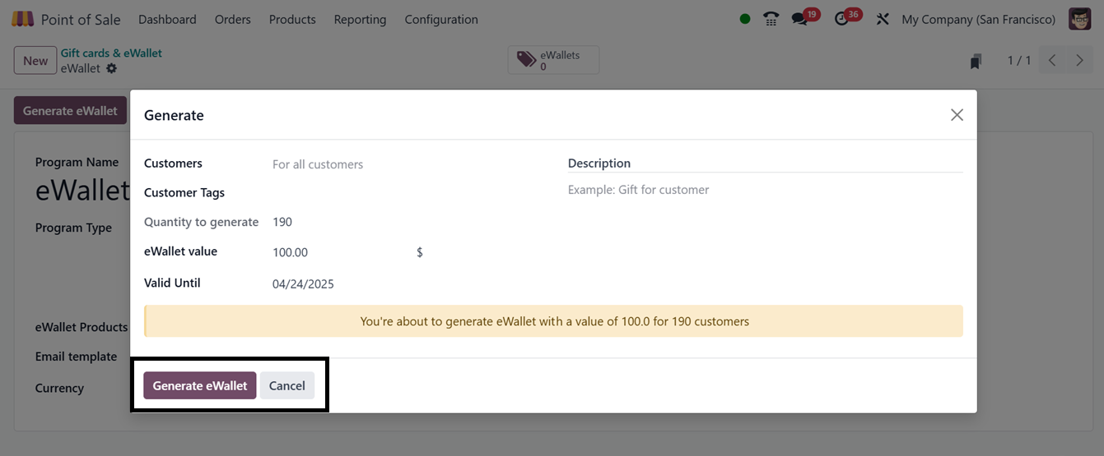Screen dimensions: 1104x456
Task: Open the Configuration menu
Action: pyautogui.click(x=440, y=19)
